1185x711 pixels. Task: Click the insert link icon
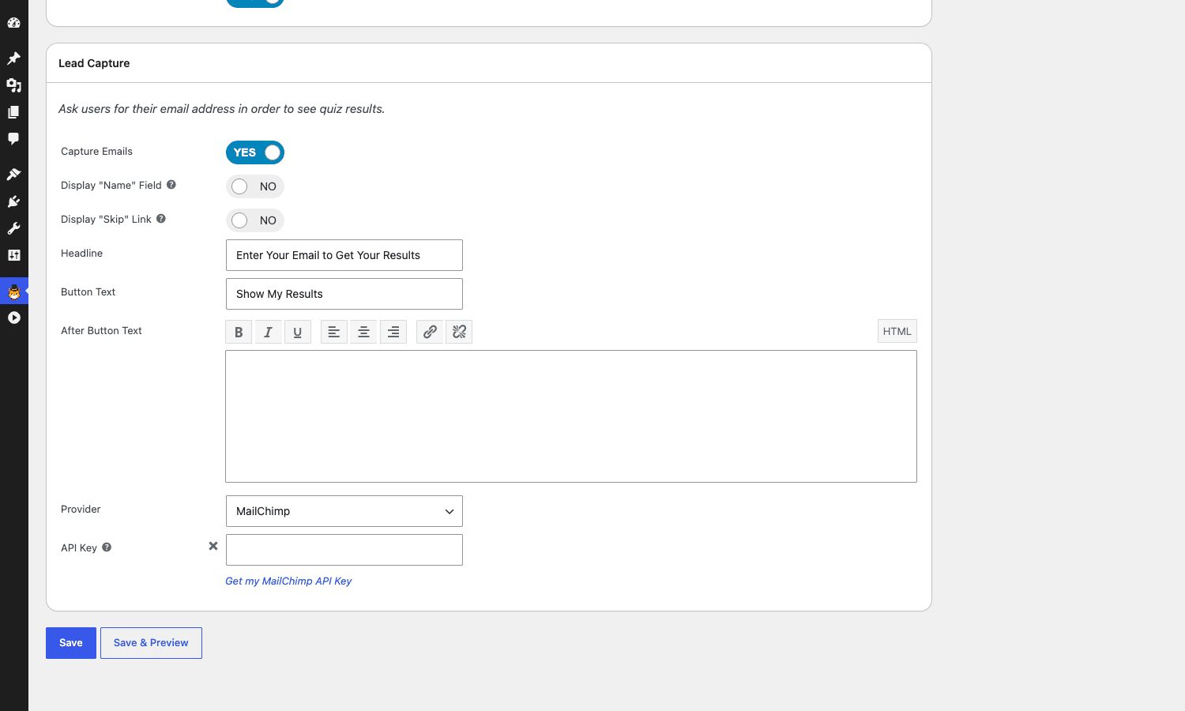point(430,332)
